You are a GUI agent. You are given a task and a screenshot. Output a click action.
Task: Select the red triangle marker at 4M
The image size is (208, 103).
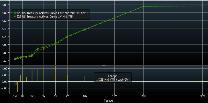point(22,56)
